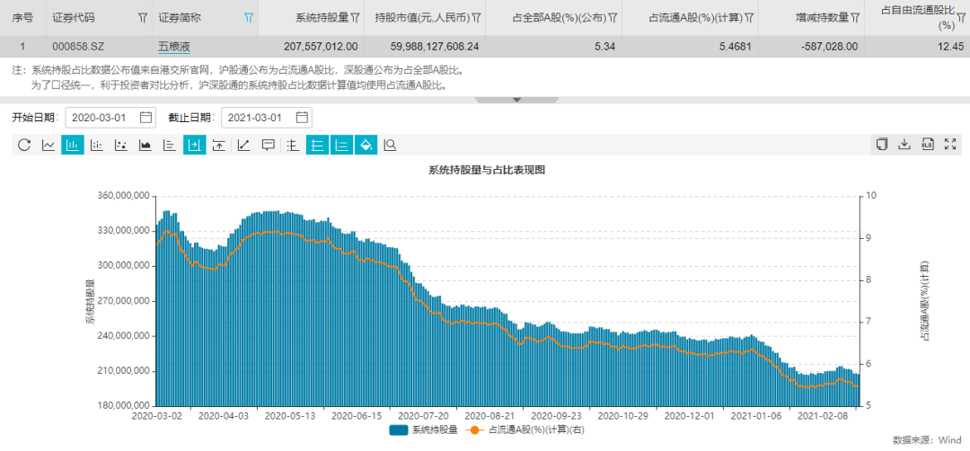This screenshot has width=970, height=451.
Task: Sort by 增减持数量 column header
Action: 822,18
